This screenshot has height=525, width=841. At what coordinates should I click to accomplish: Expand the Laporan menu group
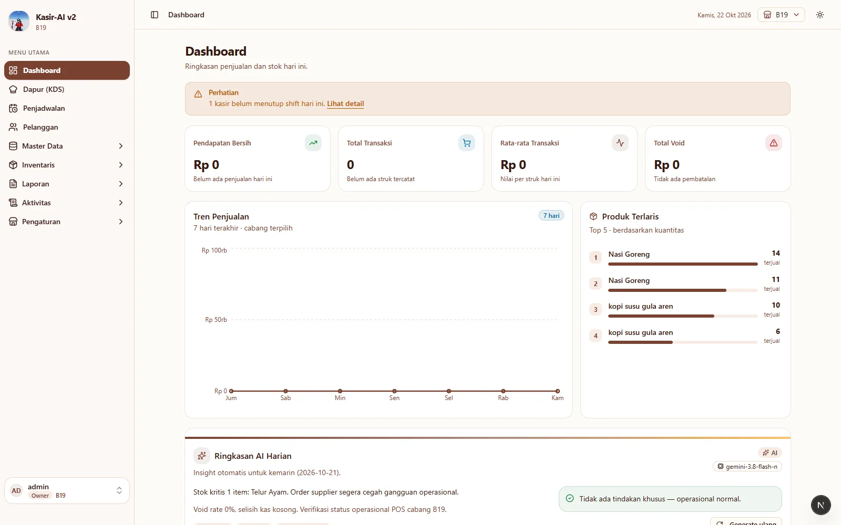(x=67, y=184)
